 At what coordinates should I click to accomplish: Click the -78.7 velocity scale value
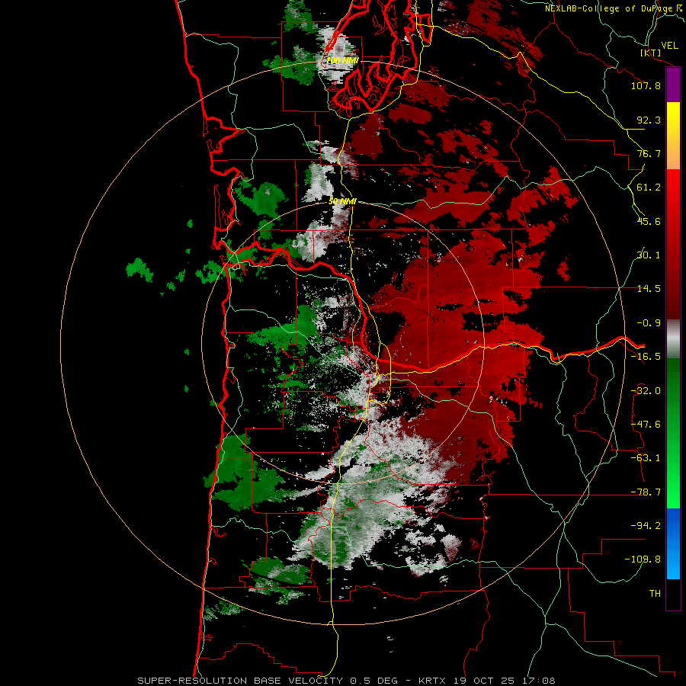(646, 492)
